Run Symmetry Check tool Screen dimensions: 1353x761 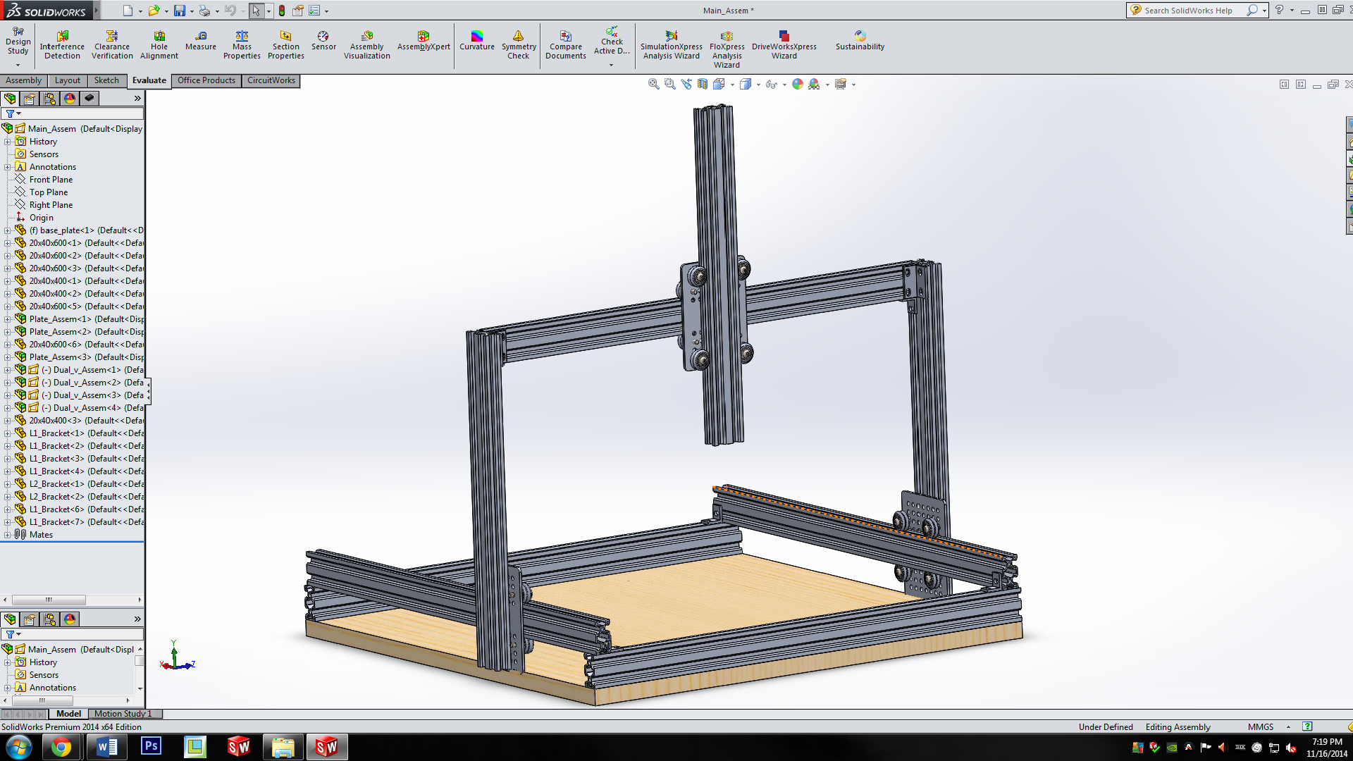(518, 45)
